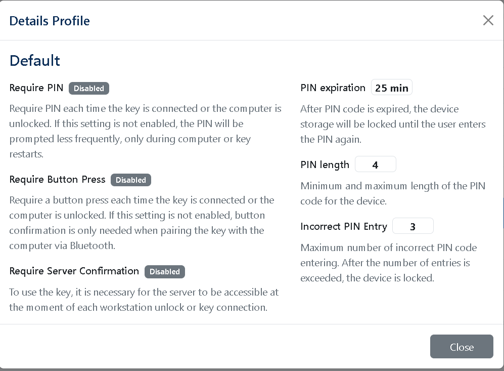Click the PIN length label
504x371 pixels.
pos(325,165)
